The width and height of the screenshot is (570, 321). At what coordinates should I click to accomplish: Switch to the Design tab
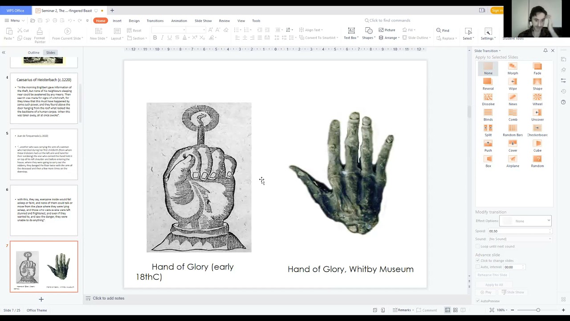point(134,21)
